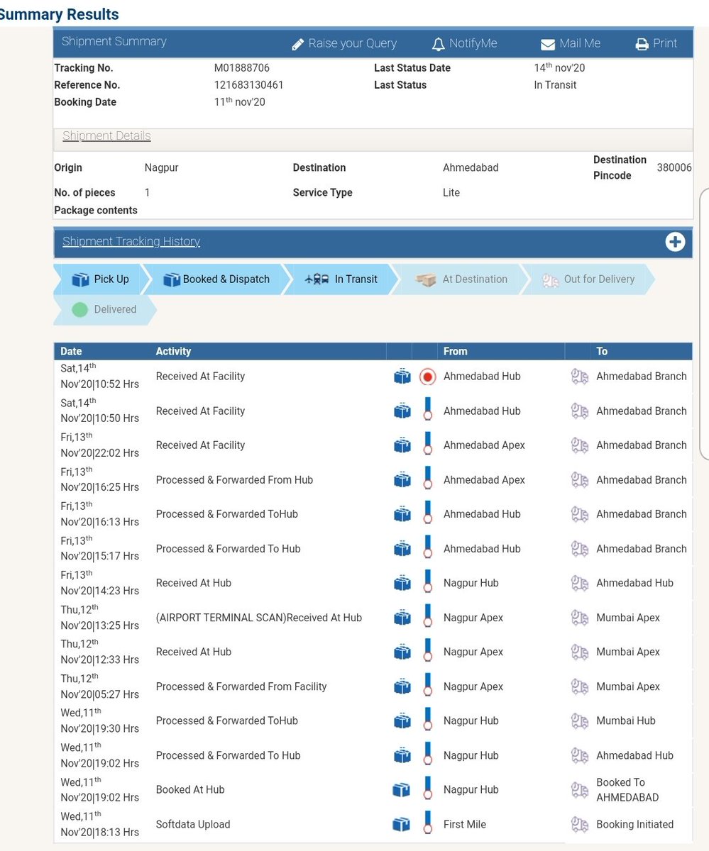
Task: Click the Print printer icon
Action: click(642, 44)
